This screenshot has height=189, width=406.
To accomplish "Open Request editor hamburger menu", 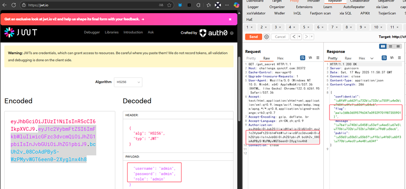I will tap(318, 58).
